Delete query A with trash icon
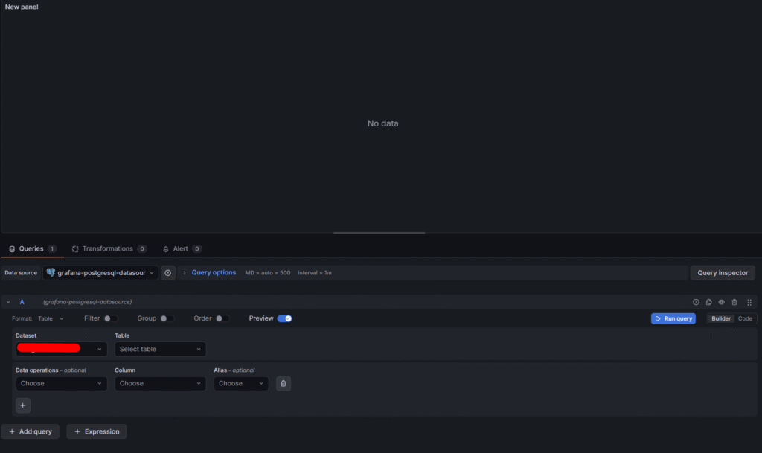Screen dimensions: 762x453 click(734, 302)
